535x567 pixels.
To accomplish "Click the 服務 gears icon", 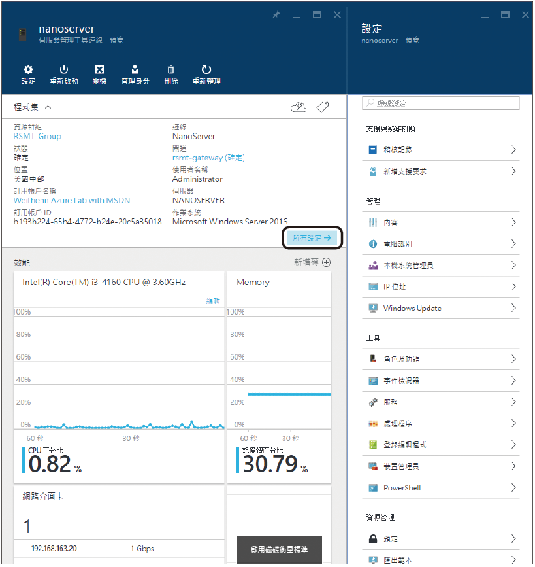I will [x=373, y=402].
